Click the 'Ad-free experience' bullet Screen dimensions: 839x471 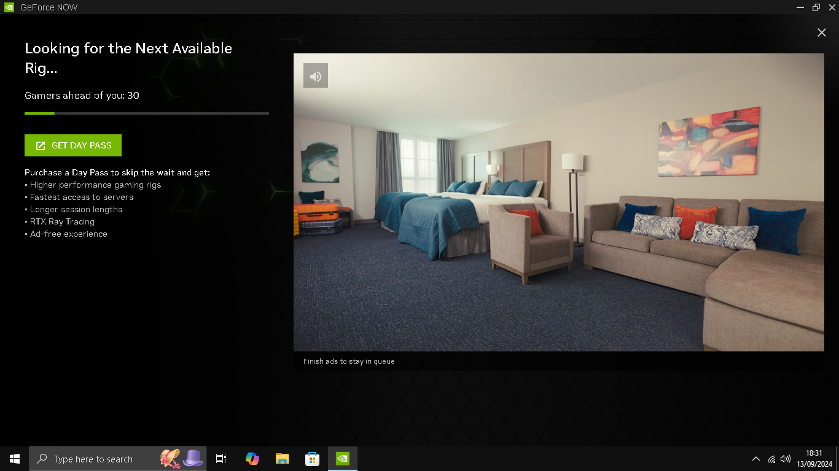(x=66, y=234)
